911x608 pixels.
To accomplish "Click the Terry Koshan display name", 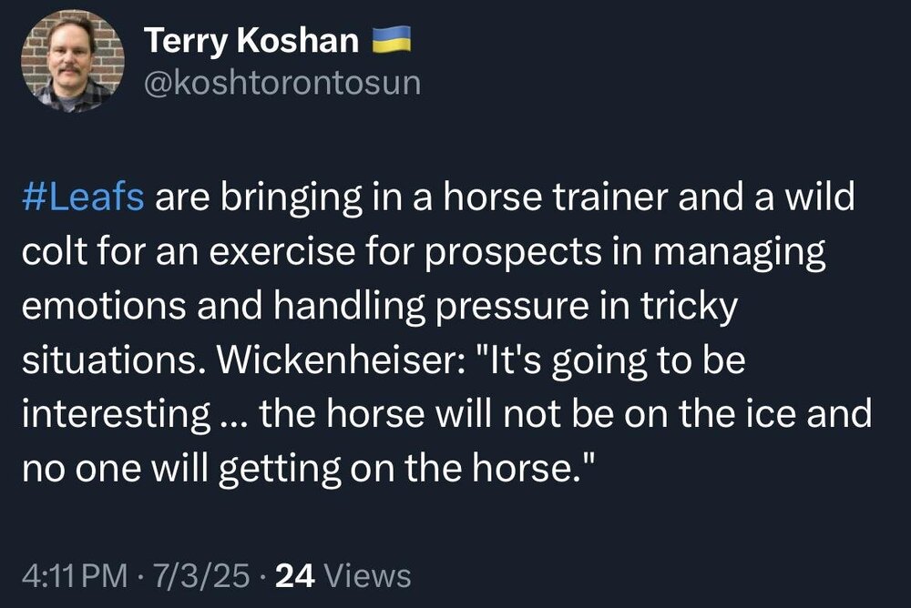I will tap(250, 41).
